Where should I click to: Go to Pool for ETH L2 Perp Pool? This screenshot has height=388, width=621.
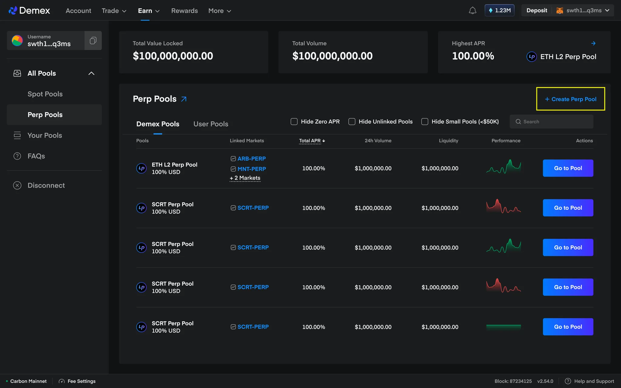click(x=568, y=168)
